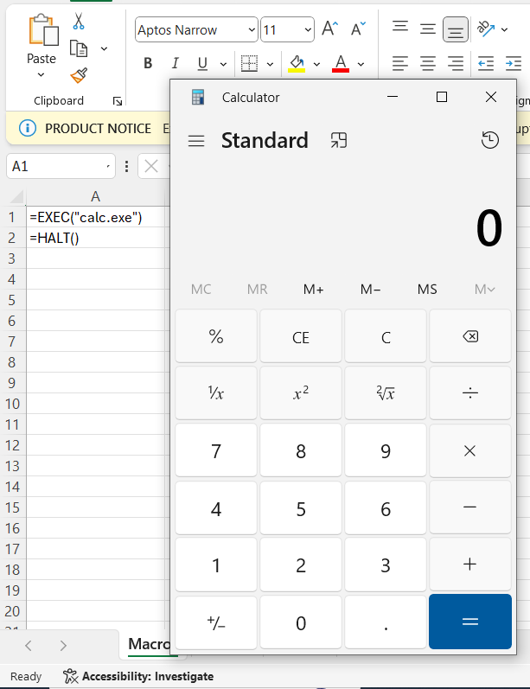The height and width of the screenshot is (689, 530).
Task: Toggle Calculator keep on top
Action: (338, 140)
